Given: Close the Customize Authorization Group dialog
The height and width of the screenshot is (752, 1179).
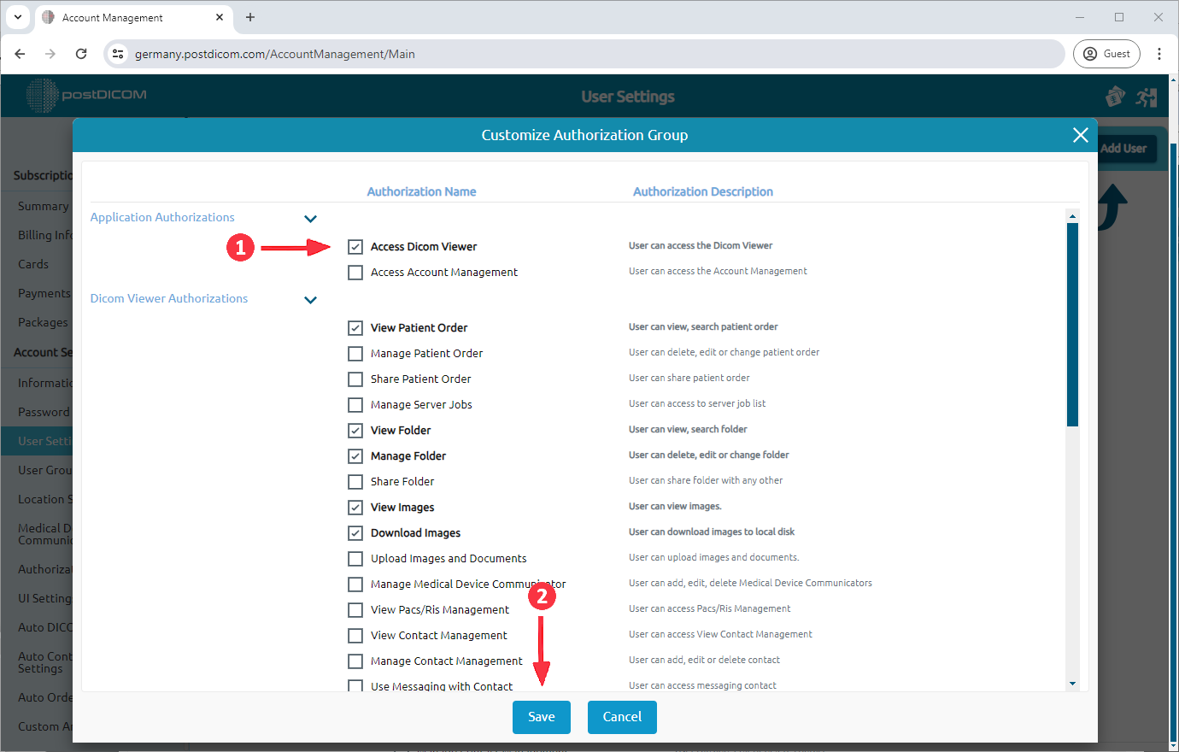Looking at the screenshot, I should click(x=1080, y=134).
